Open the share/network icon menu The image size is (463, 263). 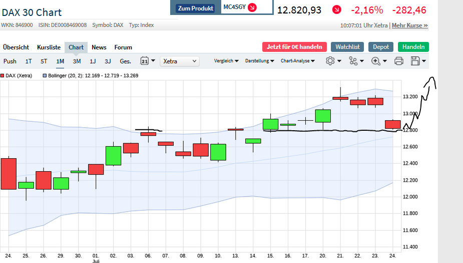(x=353, y=61)
